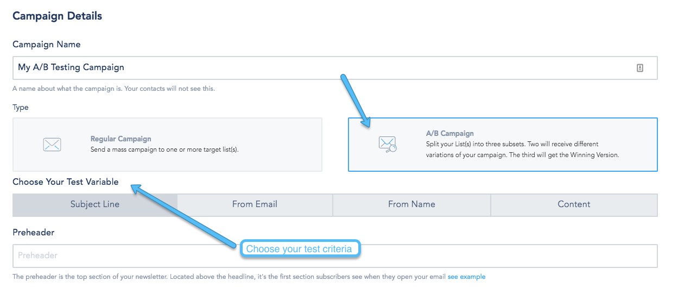The width and height of the screenshot is (678, 287).
Task: Choose the A/B Campaign title
Action: pos(450,134)
